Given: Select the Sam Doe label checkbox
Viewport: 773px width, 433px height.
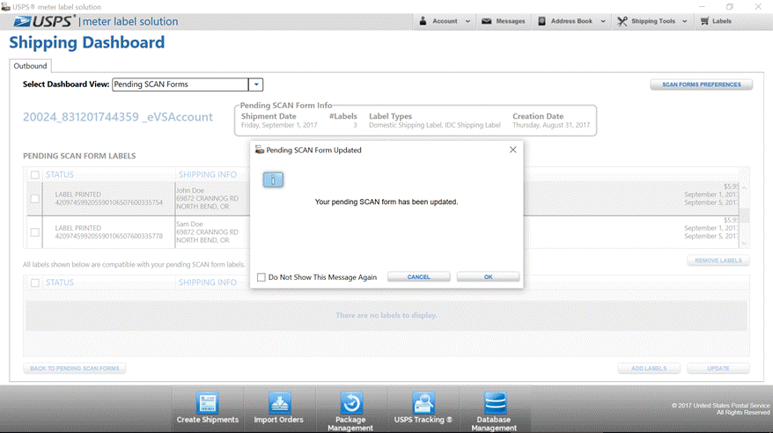Looking at the screenshot, I should [x=35, y=232].
